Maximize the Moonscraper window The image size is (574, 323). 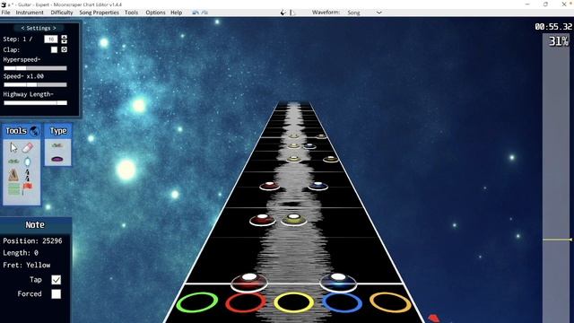coord(545,4)
